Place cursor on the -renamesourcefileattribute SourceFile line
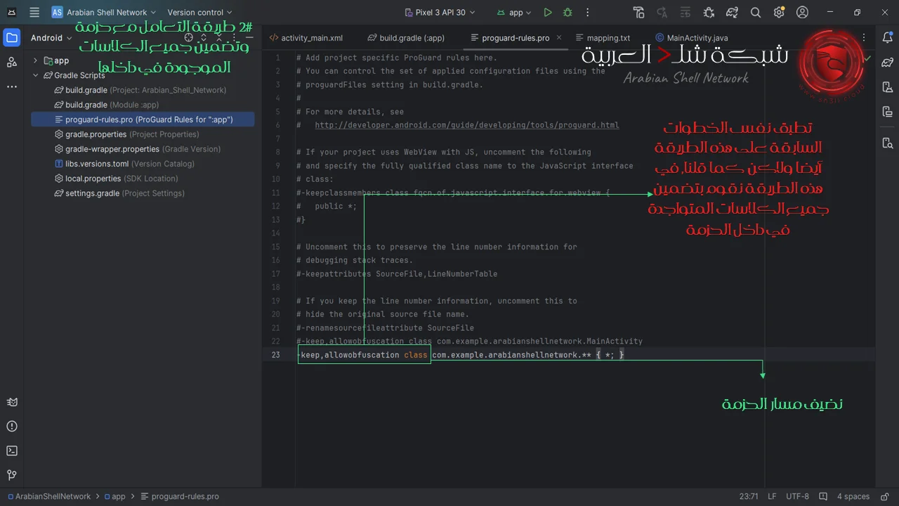Viewport: 899px width, 506px height. pos(385,328)
